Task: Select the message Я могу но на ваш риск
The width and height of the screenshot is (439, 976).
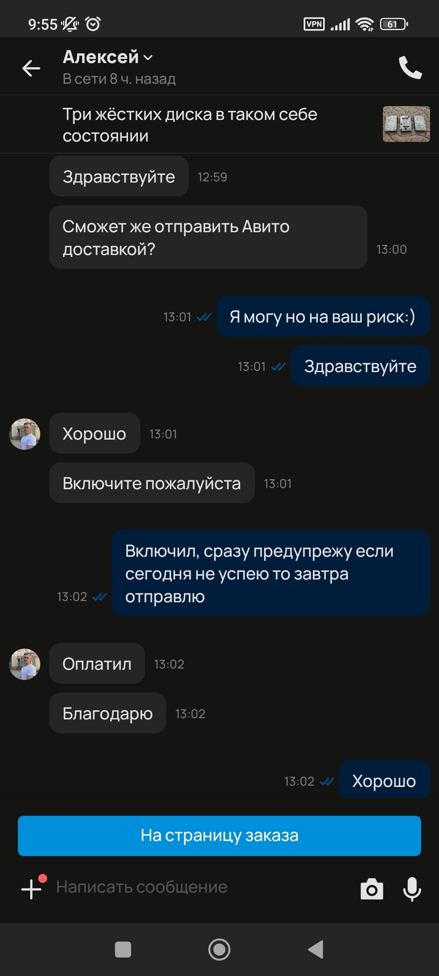Action: (323, 317)
